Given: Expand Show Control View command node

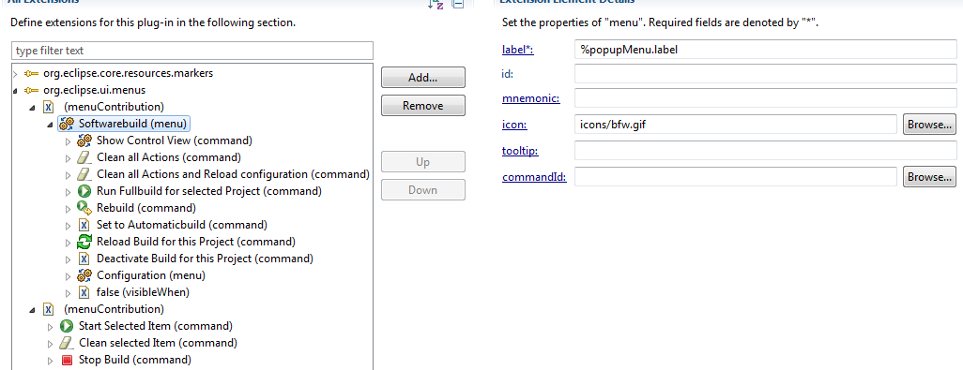Looking at the screenshot, I should 69,141.
